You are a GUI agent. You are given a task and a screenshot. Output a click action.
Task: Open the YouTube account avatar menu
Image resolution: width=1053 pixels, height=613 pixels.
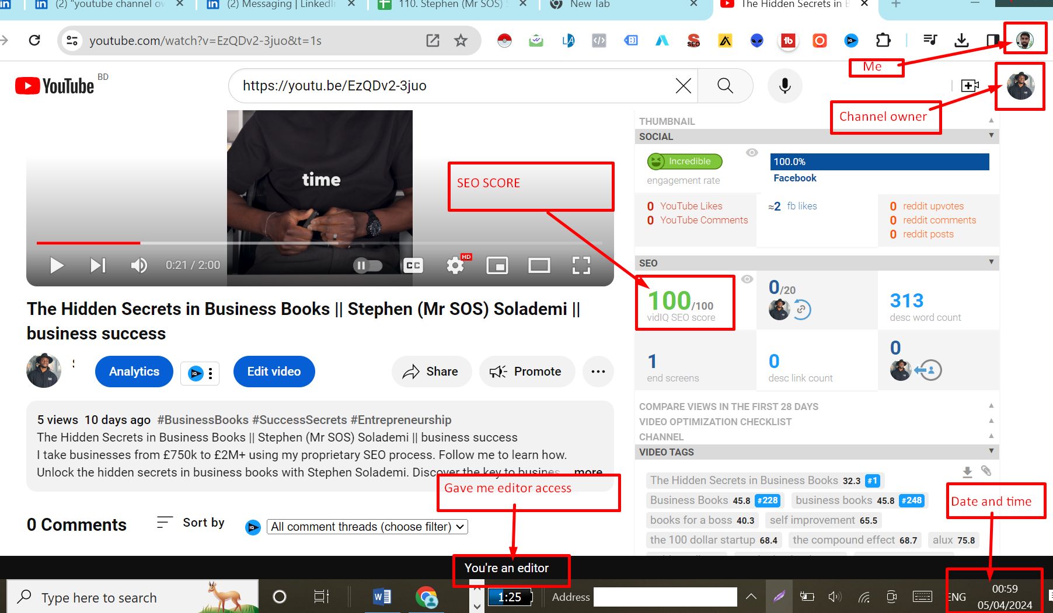1020,86
